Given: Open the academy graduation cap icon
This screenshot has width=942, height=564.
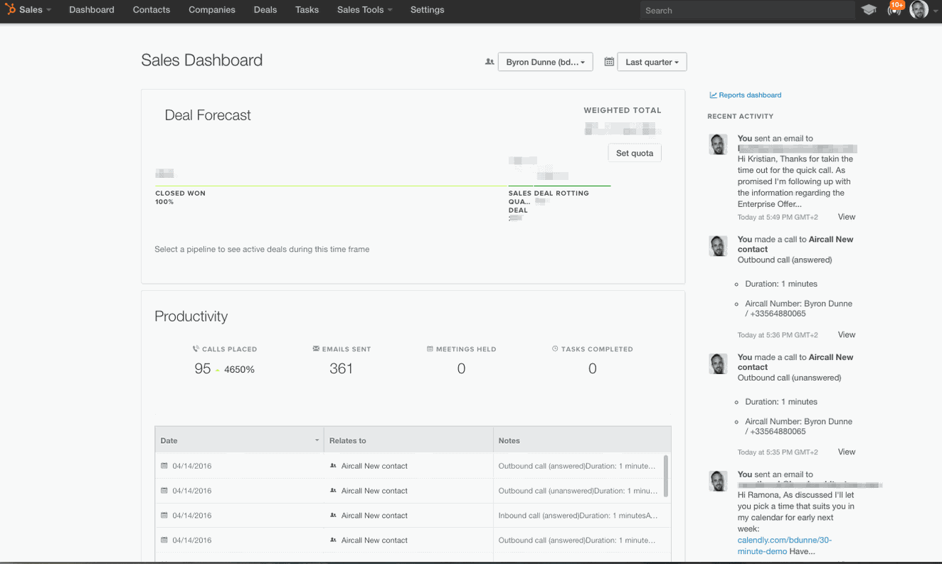Looking at the screenshot, I should (x=869, y=10).
